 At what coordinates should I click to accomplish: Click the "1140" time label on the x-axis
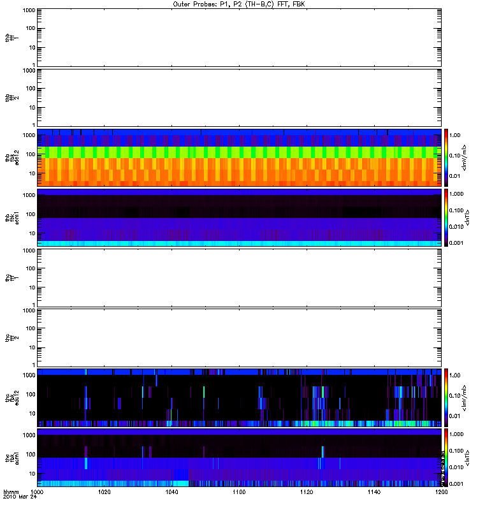pyautogui.click(x=374, y=492)
